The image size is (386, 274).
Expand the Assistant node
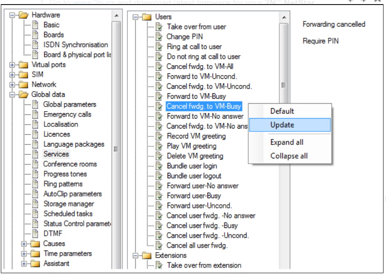point(24,264)
